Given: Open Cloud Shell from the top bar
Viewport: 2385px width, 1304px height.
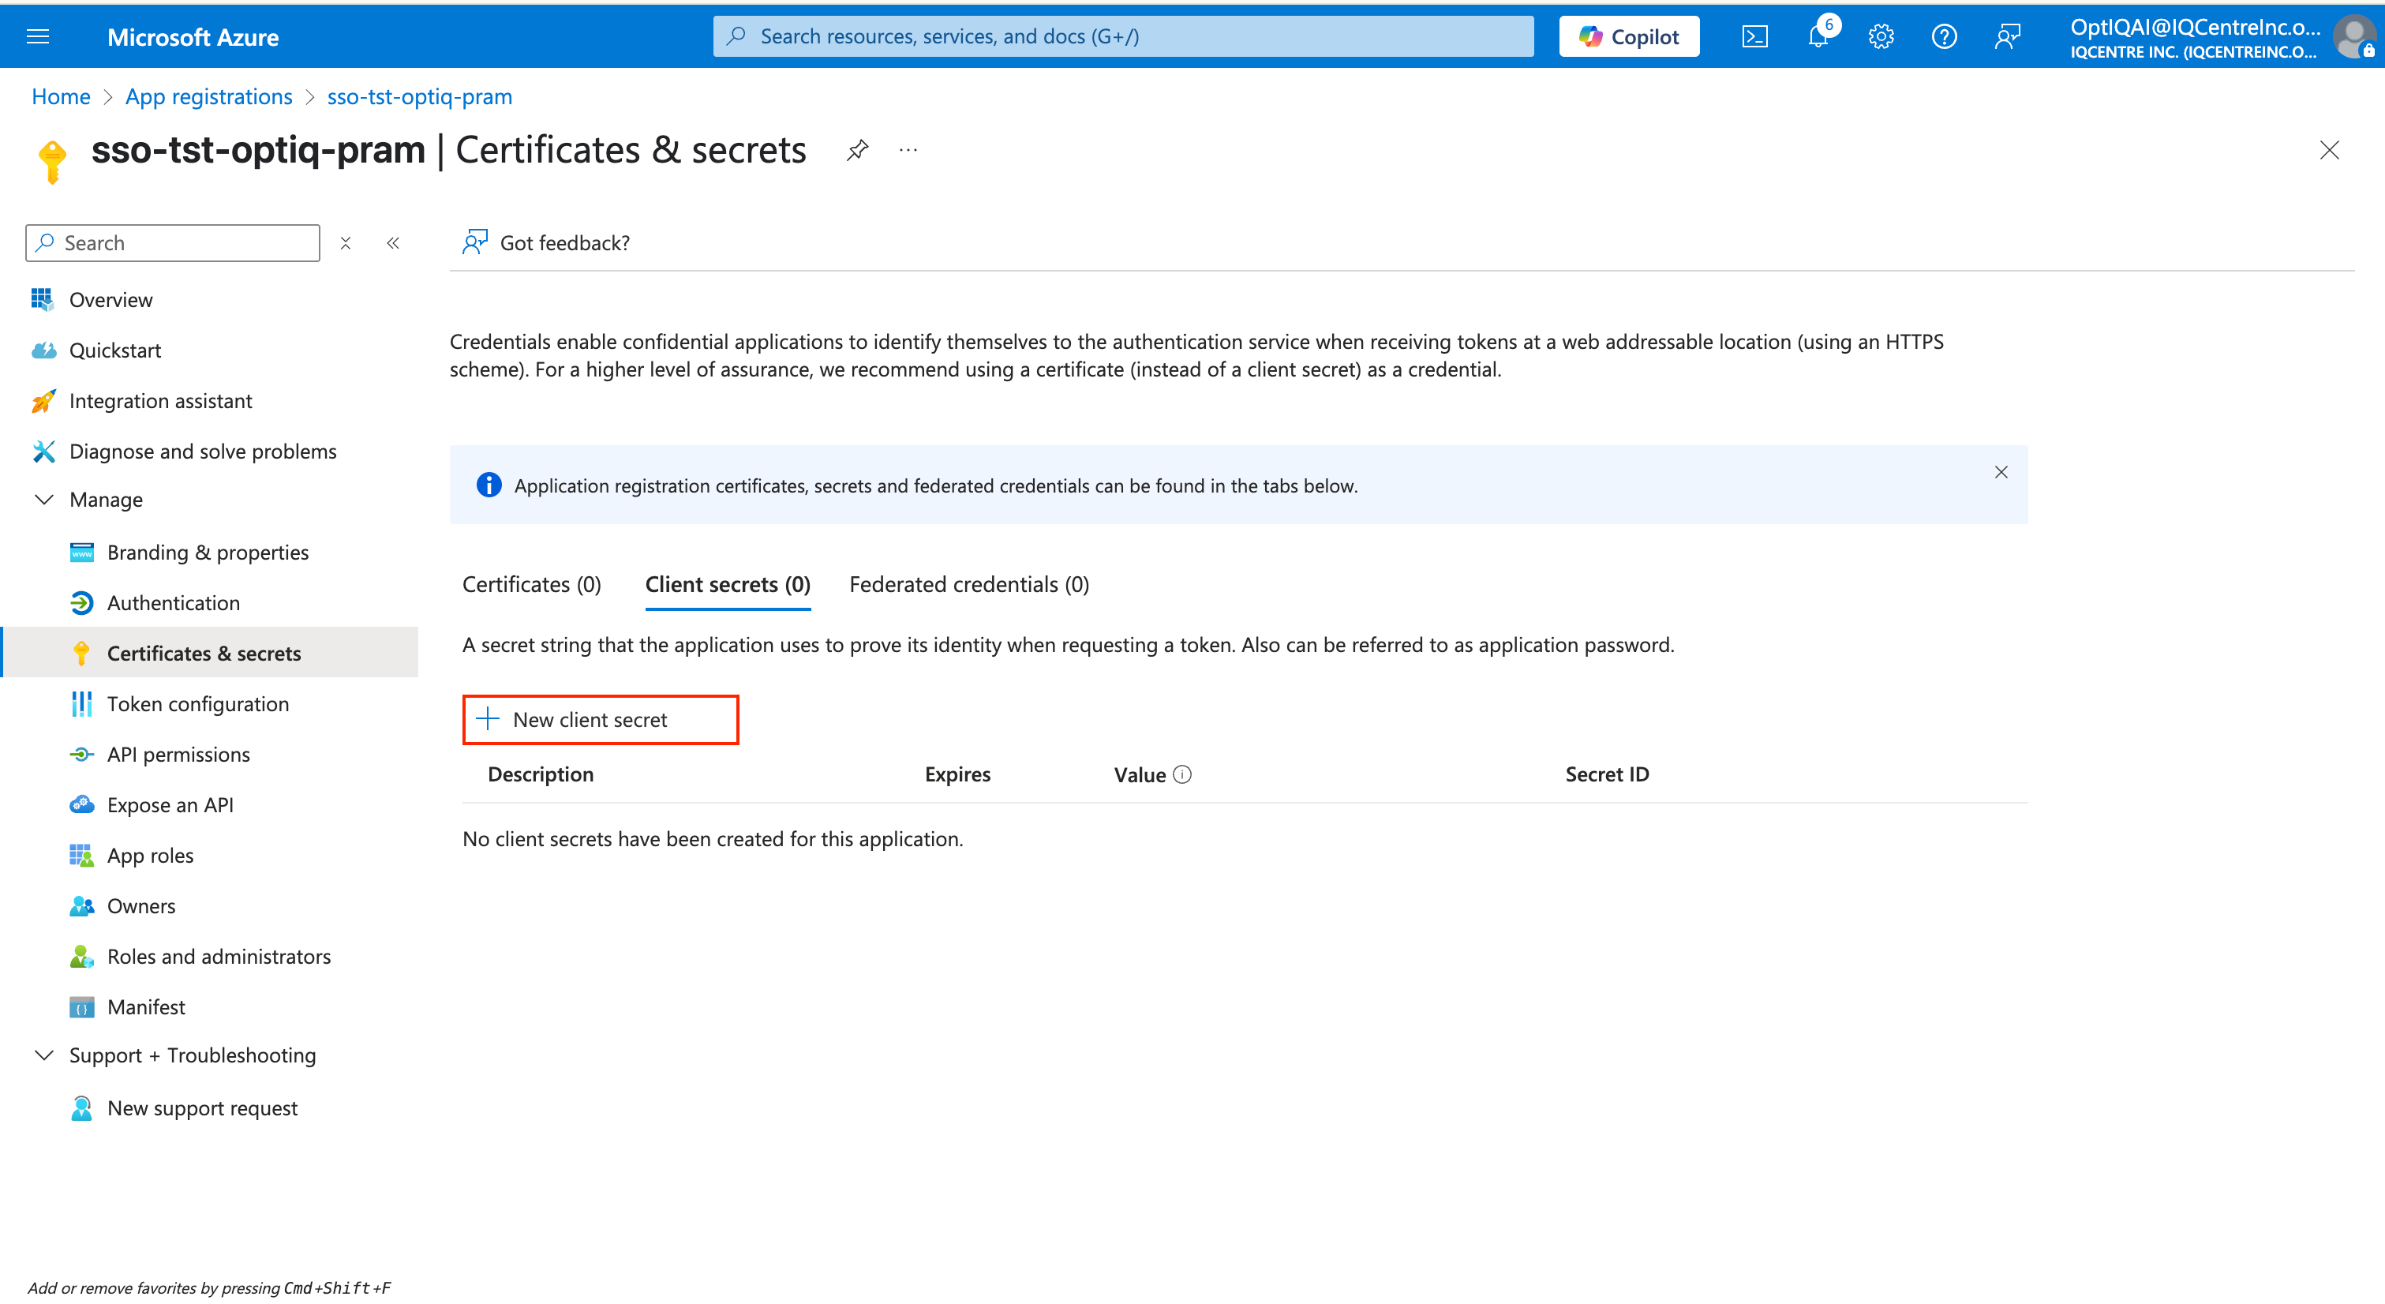Looking at the screenshot, I should [1754, 36].
